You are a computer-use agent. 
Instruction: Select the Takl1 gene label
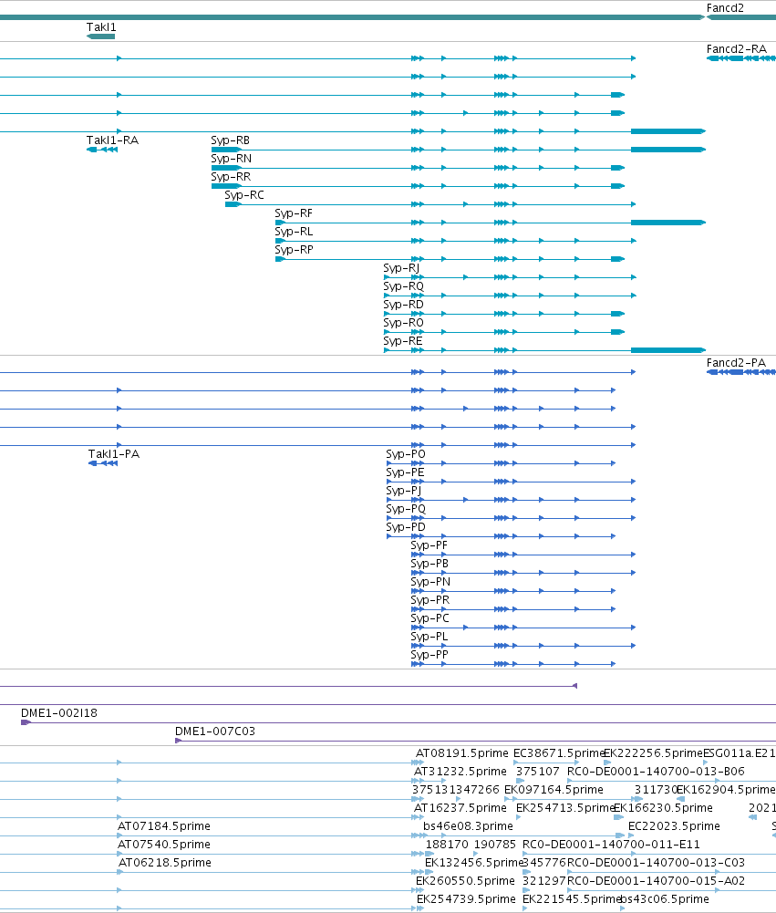101,27
